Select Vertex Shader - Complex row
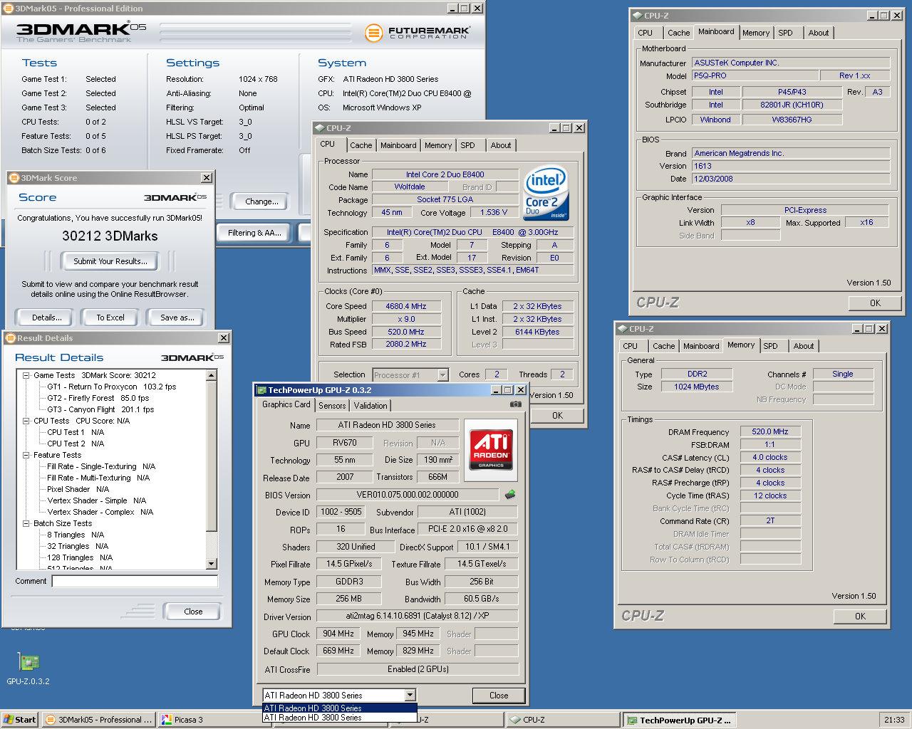Viewport: 912px width, 729px height. [x=100, y=512]
